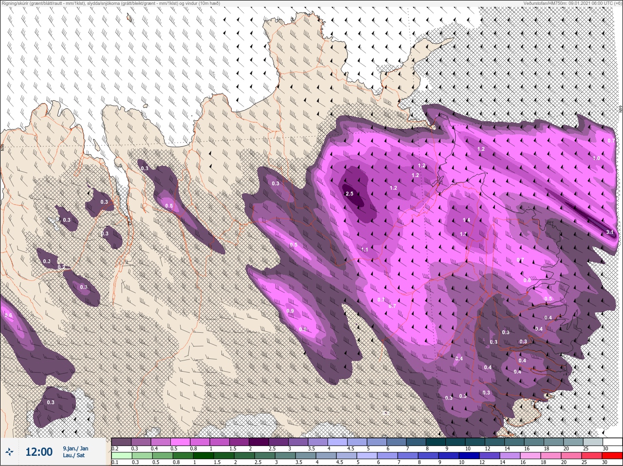Click the map title starting with 'Rigning/skúrir'

pos(110,3)
